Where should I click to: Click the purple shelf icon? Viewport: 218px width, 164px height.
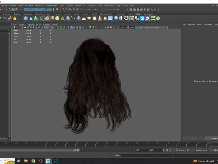[147, 19]
